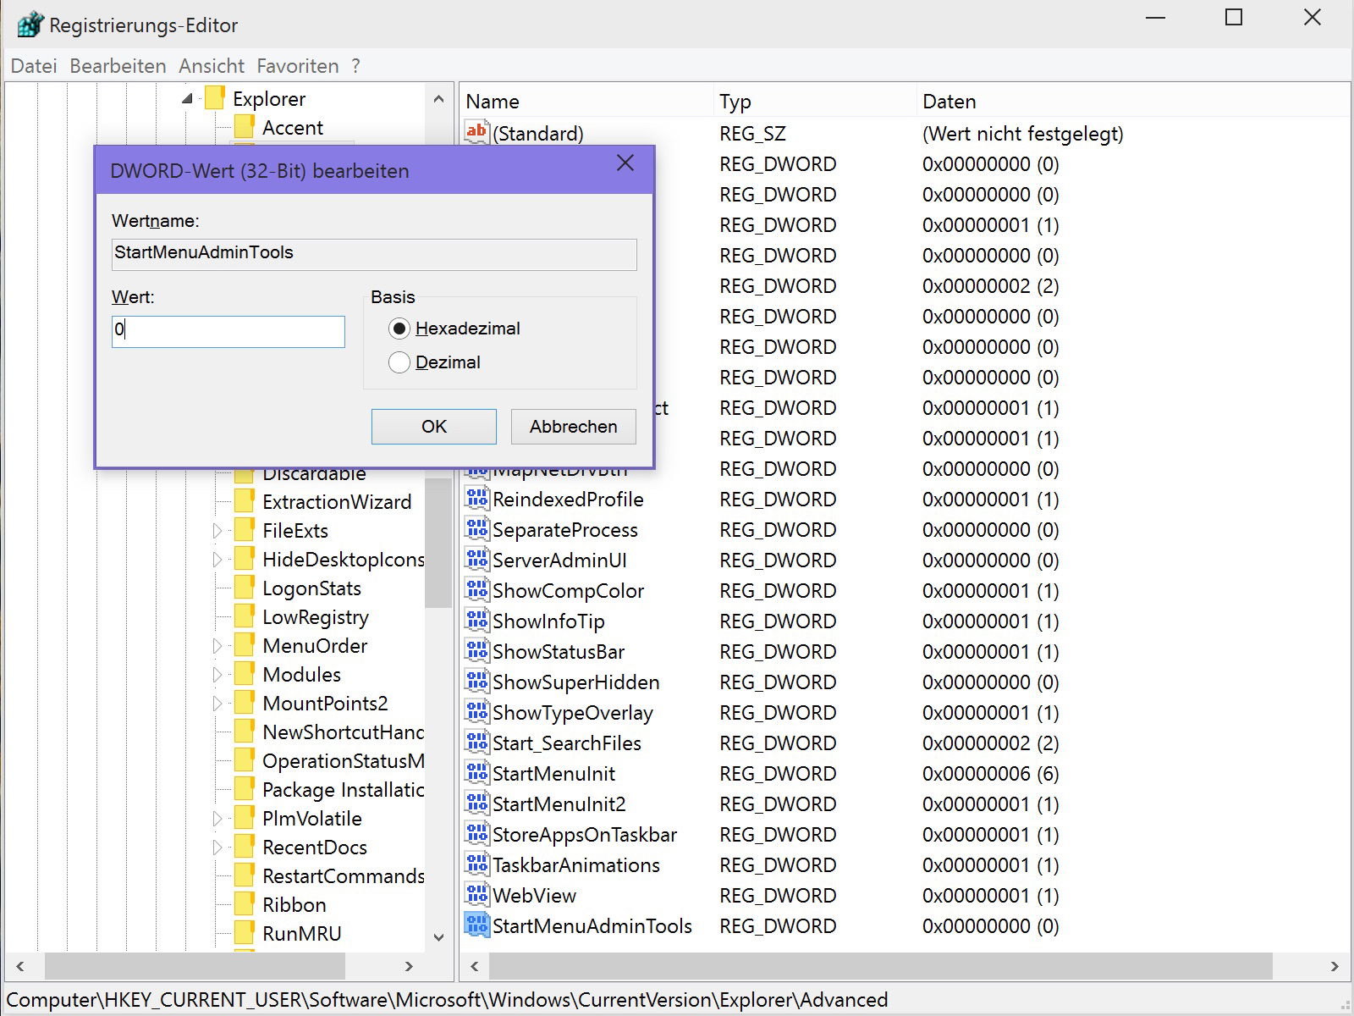Click the StartMenuInit2 DWORD icon
The width and height of the screenshot is (1354, 1016).
point(477,803)
